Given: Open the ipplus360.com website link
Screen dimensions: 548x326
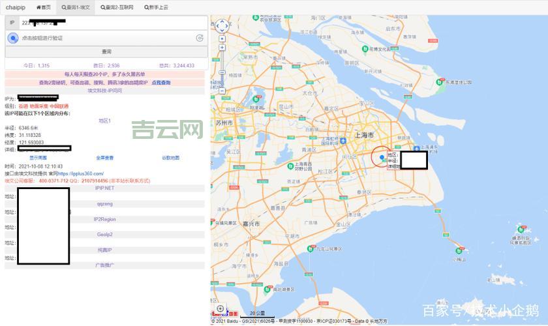Looking at the screenshot, I should point(80,173).
